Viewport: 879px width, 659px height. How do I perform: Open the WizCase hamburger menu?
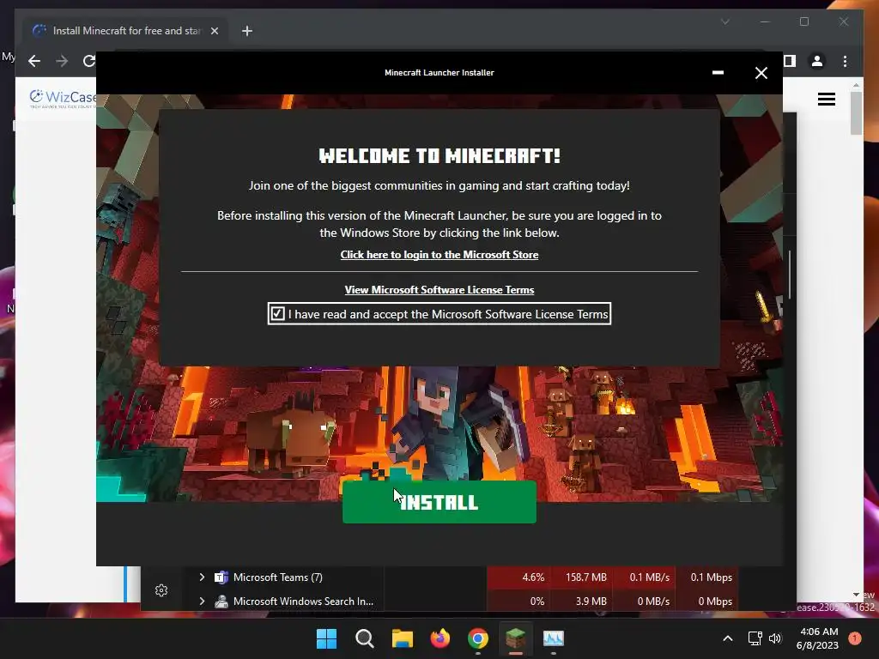point(827,100)
